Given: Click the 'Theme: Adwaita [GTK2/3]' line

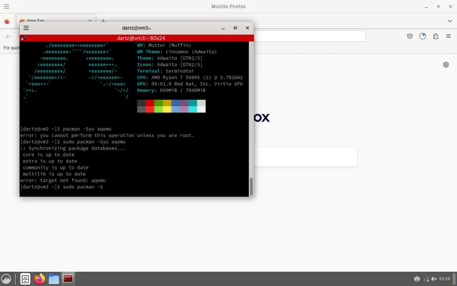Looking at the screenshot, I should (170, 58).
